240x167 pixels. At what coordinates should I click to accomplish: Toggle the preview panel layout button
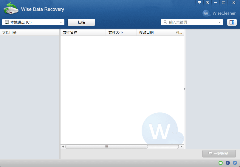click(x=232, y=22)
